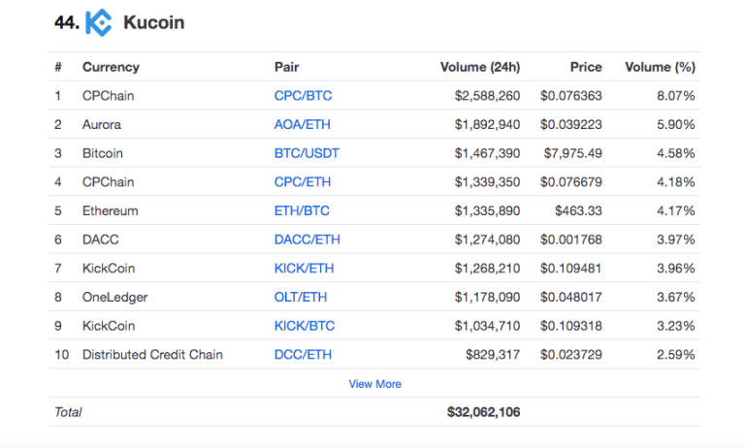Click the KICK/ETH pair link
Image resolution: width=745 pixels, height=448 pixels.
pos(306,268)
